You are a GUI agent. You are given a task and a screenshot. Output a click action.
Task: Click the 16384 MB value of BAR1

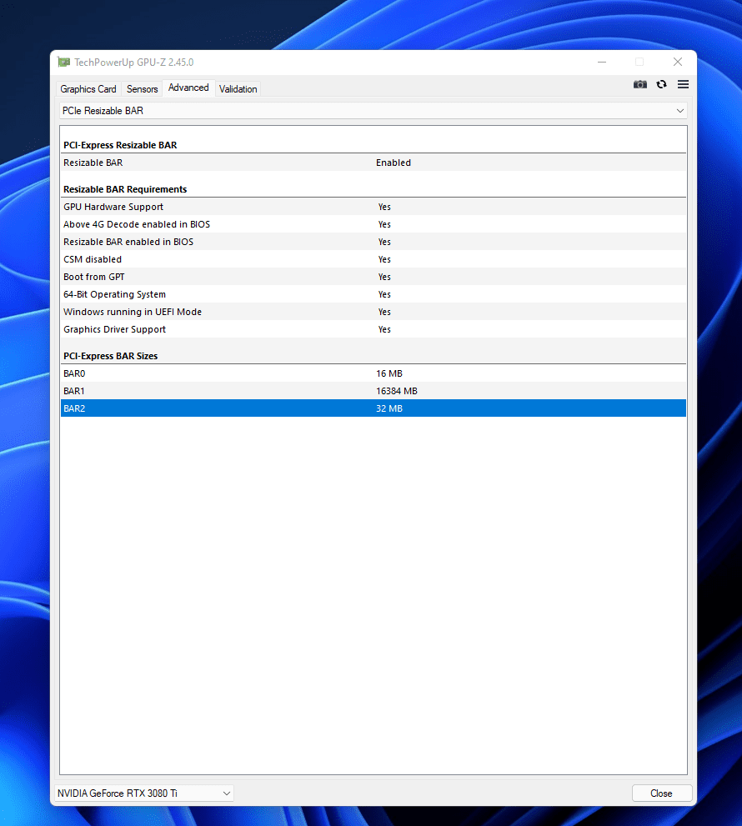click(x=396, y=391)
